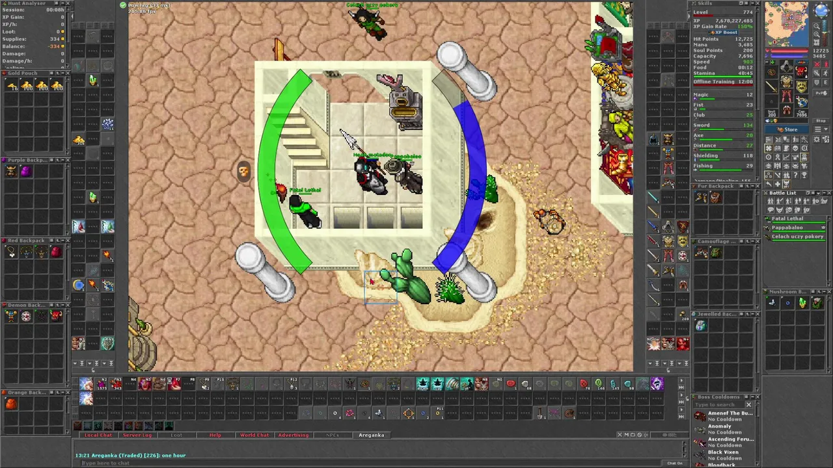Image resolution: width=833 pixels, height=468 pixels.
Task: Zoom out on the minimap
Action: 816,26
